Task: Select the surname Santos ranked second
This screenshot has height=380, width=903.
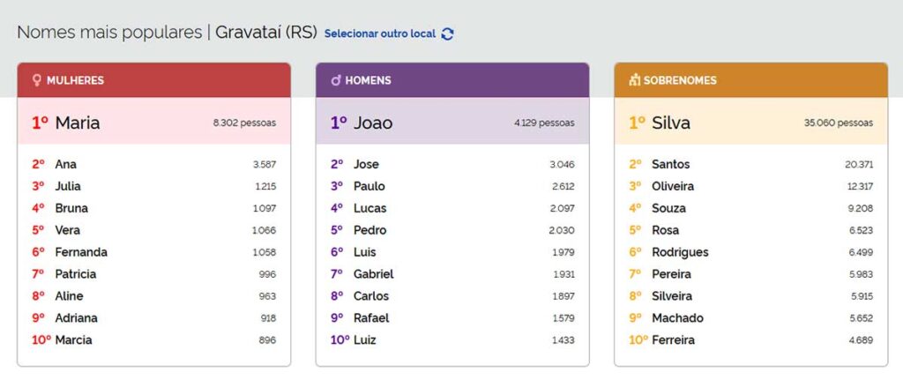Action: pyautogui.click(x=670, y=164)
